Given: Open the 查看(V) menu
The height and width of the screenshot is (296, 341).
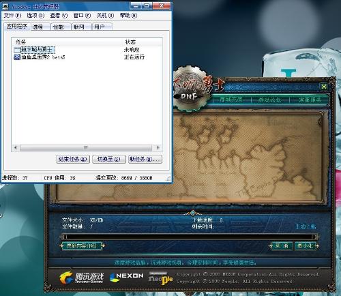Looking at the screenshot, I should 59,16.
